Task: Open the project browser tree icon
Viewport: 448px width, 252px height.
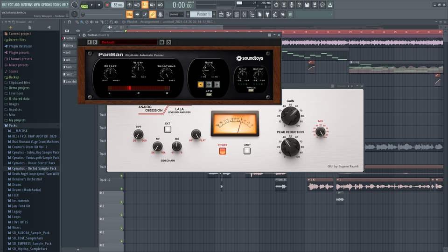Action: pyautogui.click(x=252, y=14)
